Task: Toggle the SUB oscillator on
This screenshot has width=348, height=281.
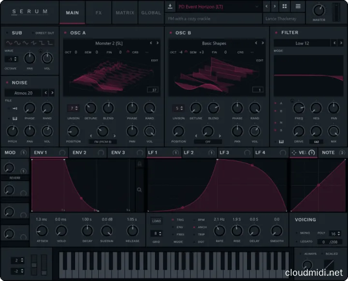Action: [x=7, y=32]
